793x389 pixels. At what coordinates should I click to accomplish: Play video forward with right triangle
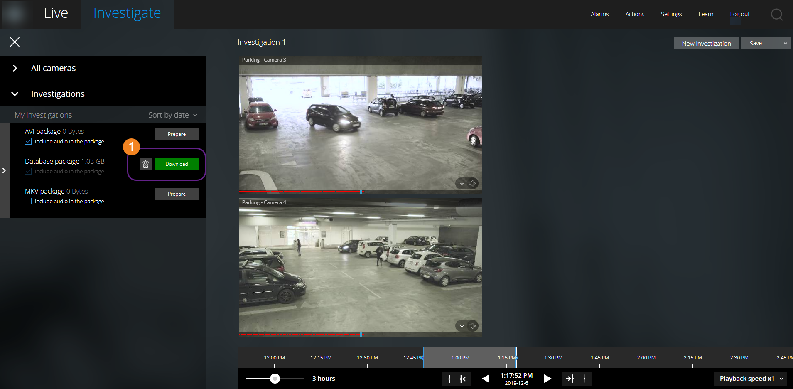(547, 379)
